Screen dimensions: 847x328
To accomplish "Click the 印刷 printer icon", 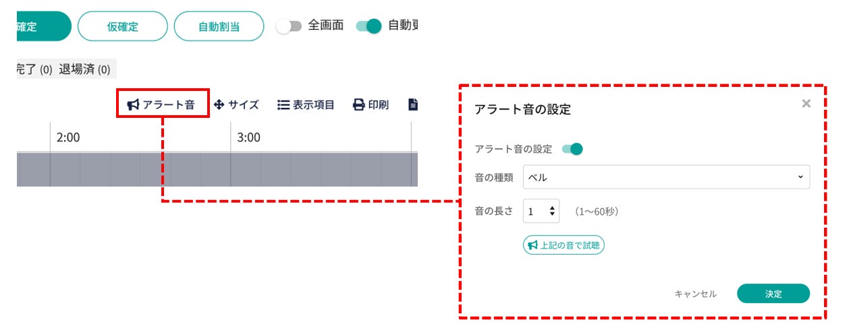I will coord(359,105).
